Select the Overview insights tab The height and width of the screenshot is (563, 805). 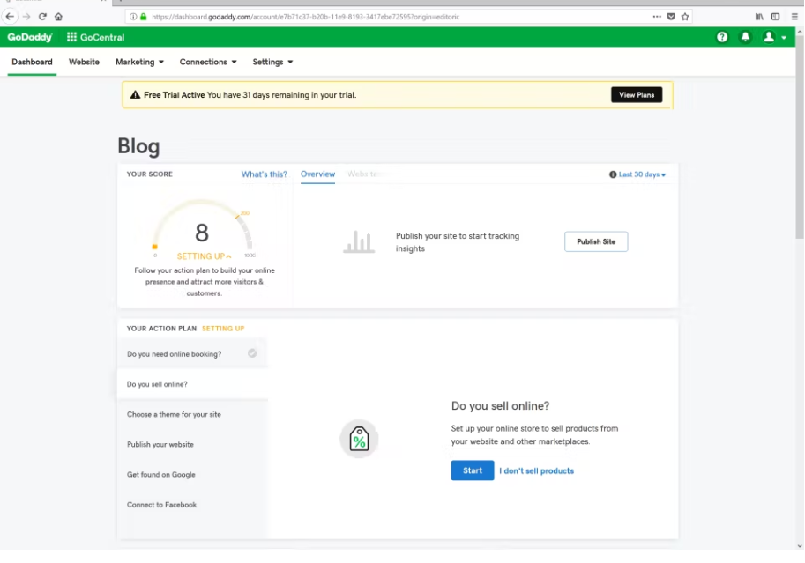317,174
